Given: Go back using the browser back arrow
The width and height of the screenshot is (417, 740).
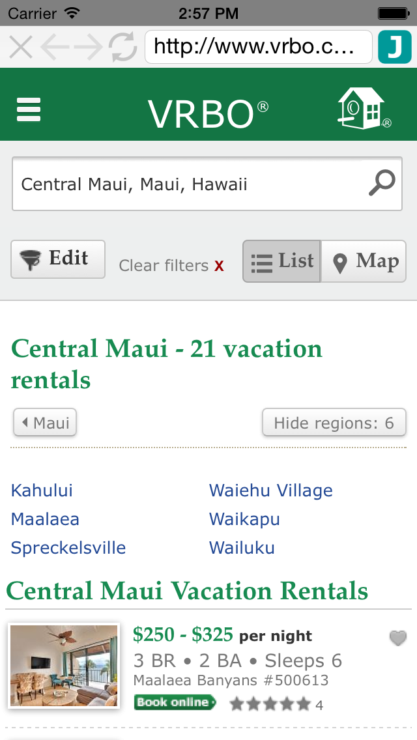Looking at the screenshot, I should (54, 47).
